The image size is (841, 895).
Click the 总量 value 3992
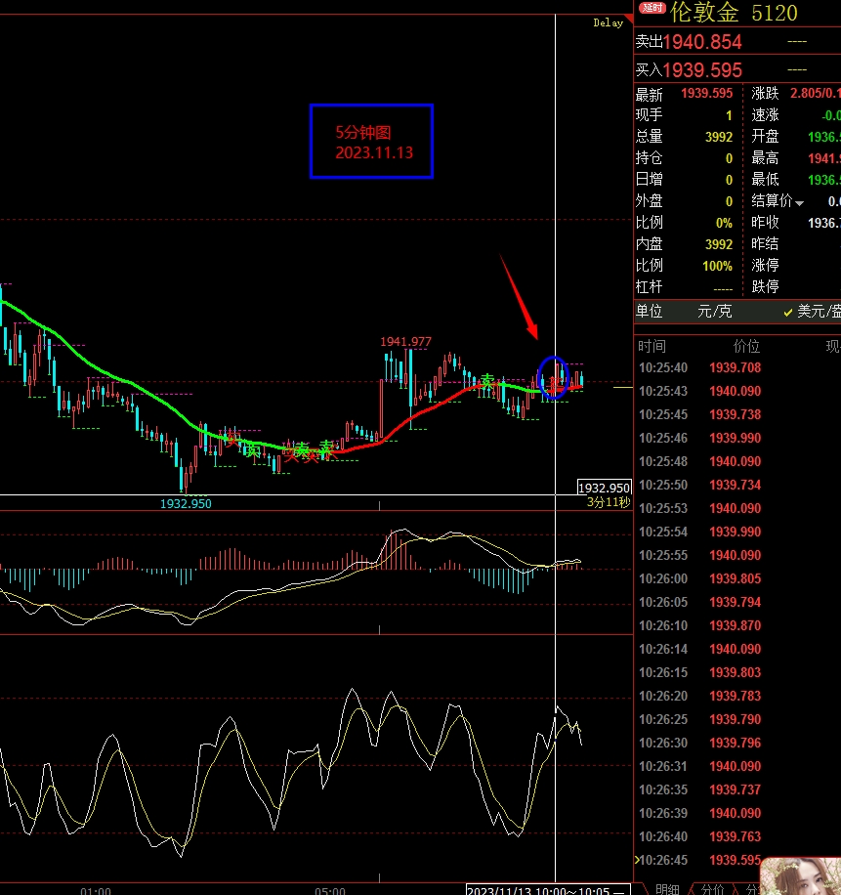coord(718,137)
